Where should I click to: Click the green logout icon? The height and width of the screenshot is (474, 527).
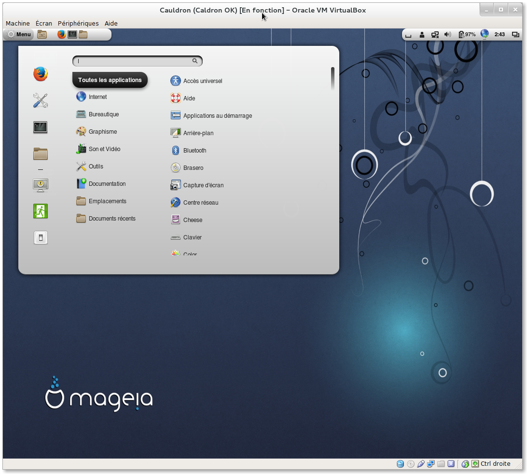[x=41, y=211]
